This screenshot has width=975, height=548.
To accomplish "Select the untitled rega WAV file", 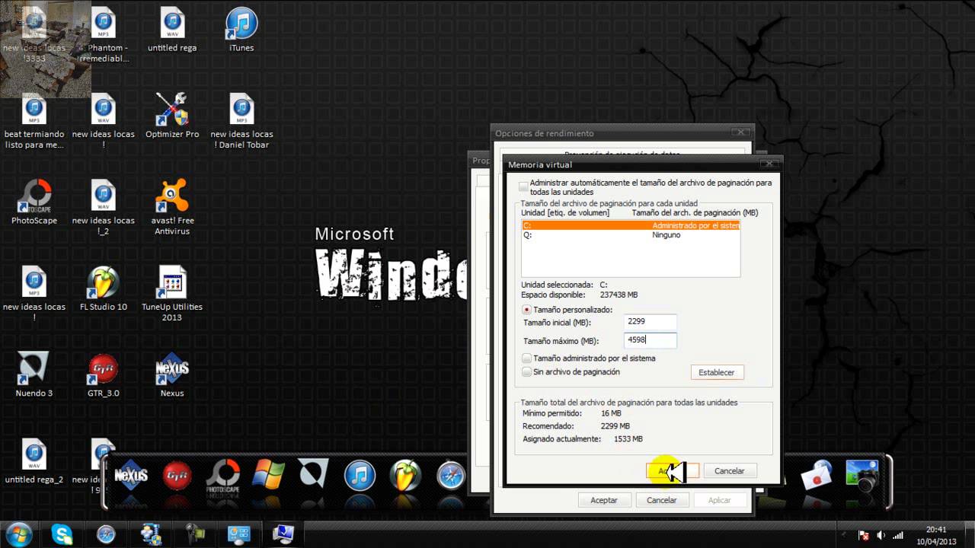I will [172, 30].
